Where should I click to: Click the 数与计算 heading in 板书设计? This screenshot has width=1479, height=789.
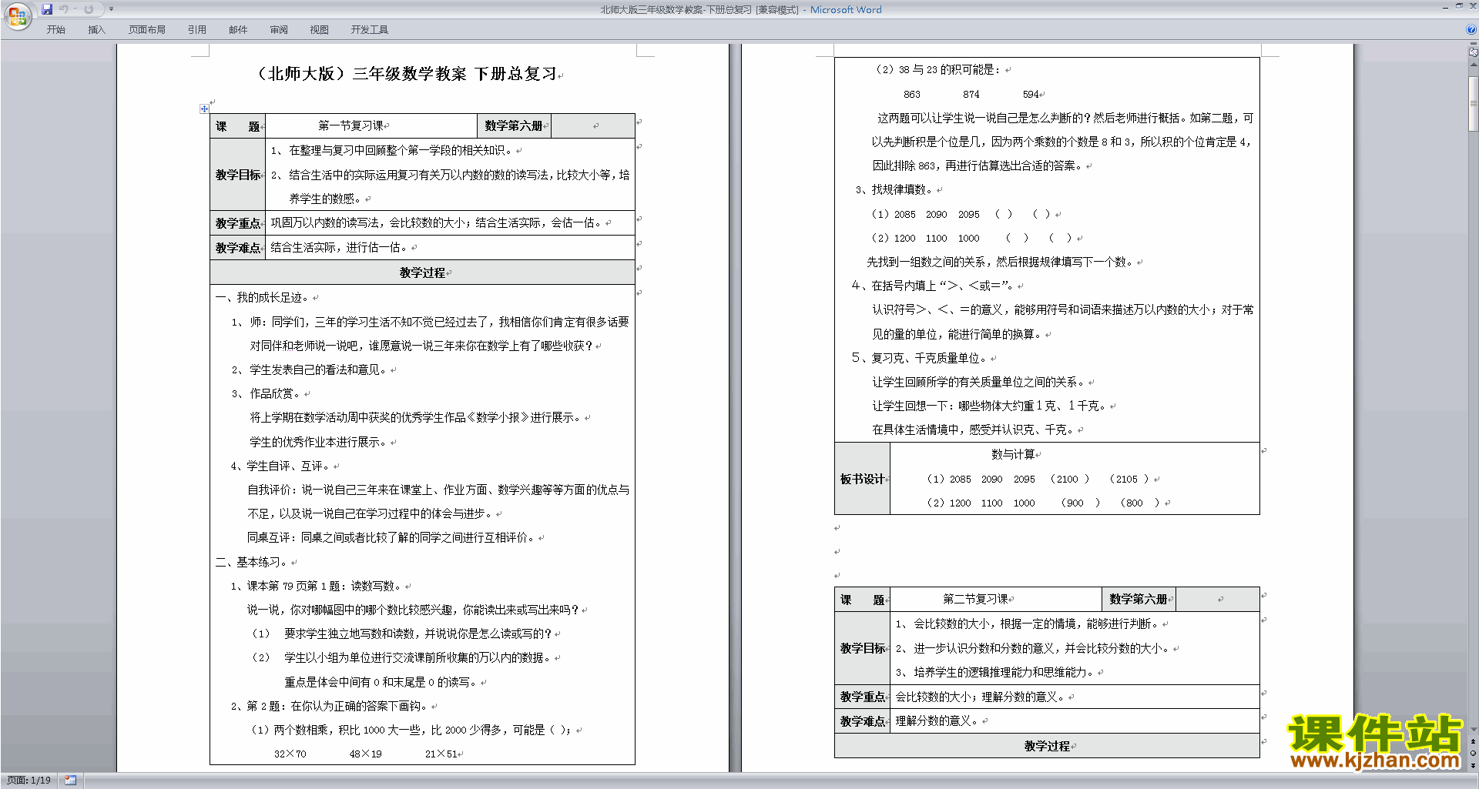[1014, 454]
